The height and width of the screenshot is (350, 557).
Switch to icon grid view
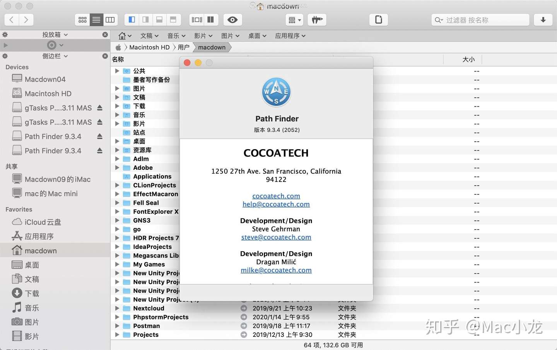(82, 20)
